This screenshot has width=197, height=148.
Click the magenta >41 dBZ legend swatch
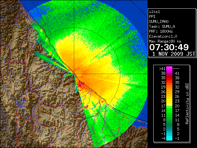pos(169,68)
